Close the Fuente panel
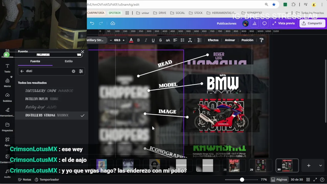 coord(83,52)
